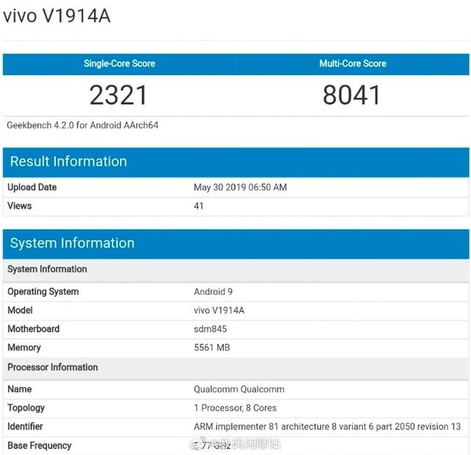Click the Model value vivo V1914A
Screen dimensions: 471x455
click(x=219, y=310)
